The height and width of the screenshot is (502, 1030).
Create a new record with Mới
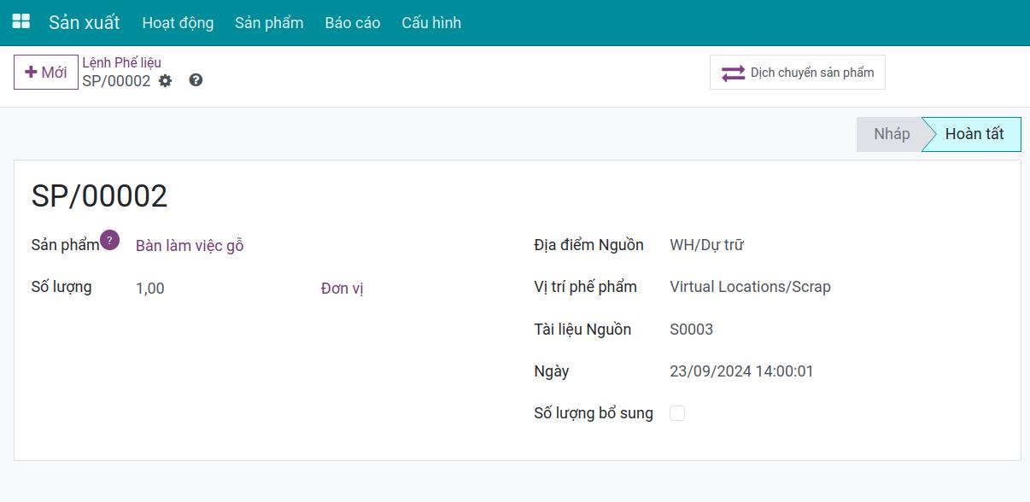click(46, 73)
